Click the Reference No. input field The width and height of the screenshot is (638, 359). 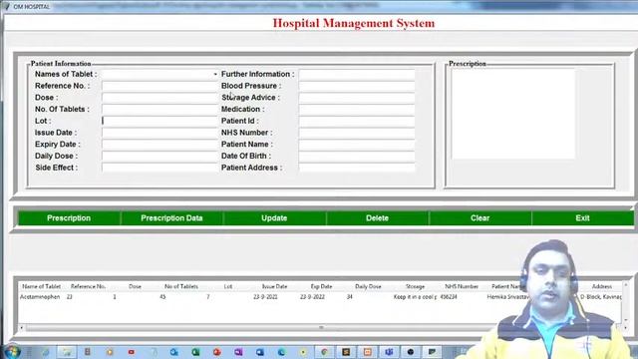[x=159, y=86]
